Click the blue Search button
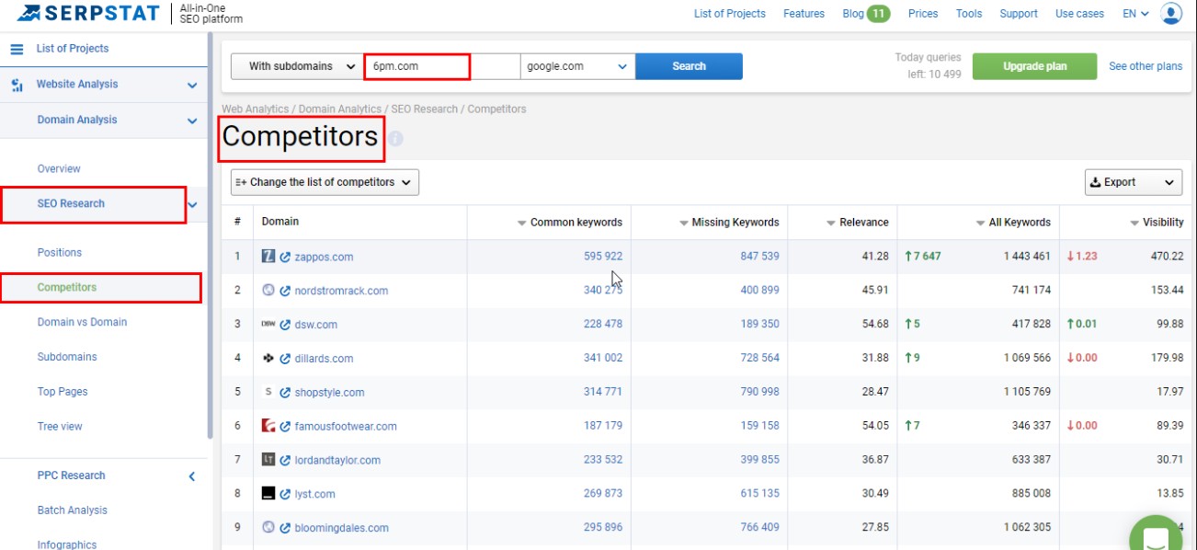The height and width of the screenshot is (550, 1197). pos(689,66)
